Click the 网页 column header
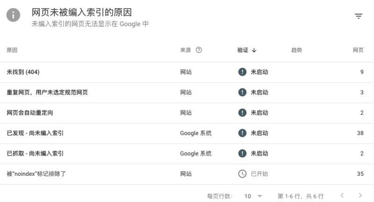 click(x=358, y=50)
